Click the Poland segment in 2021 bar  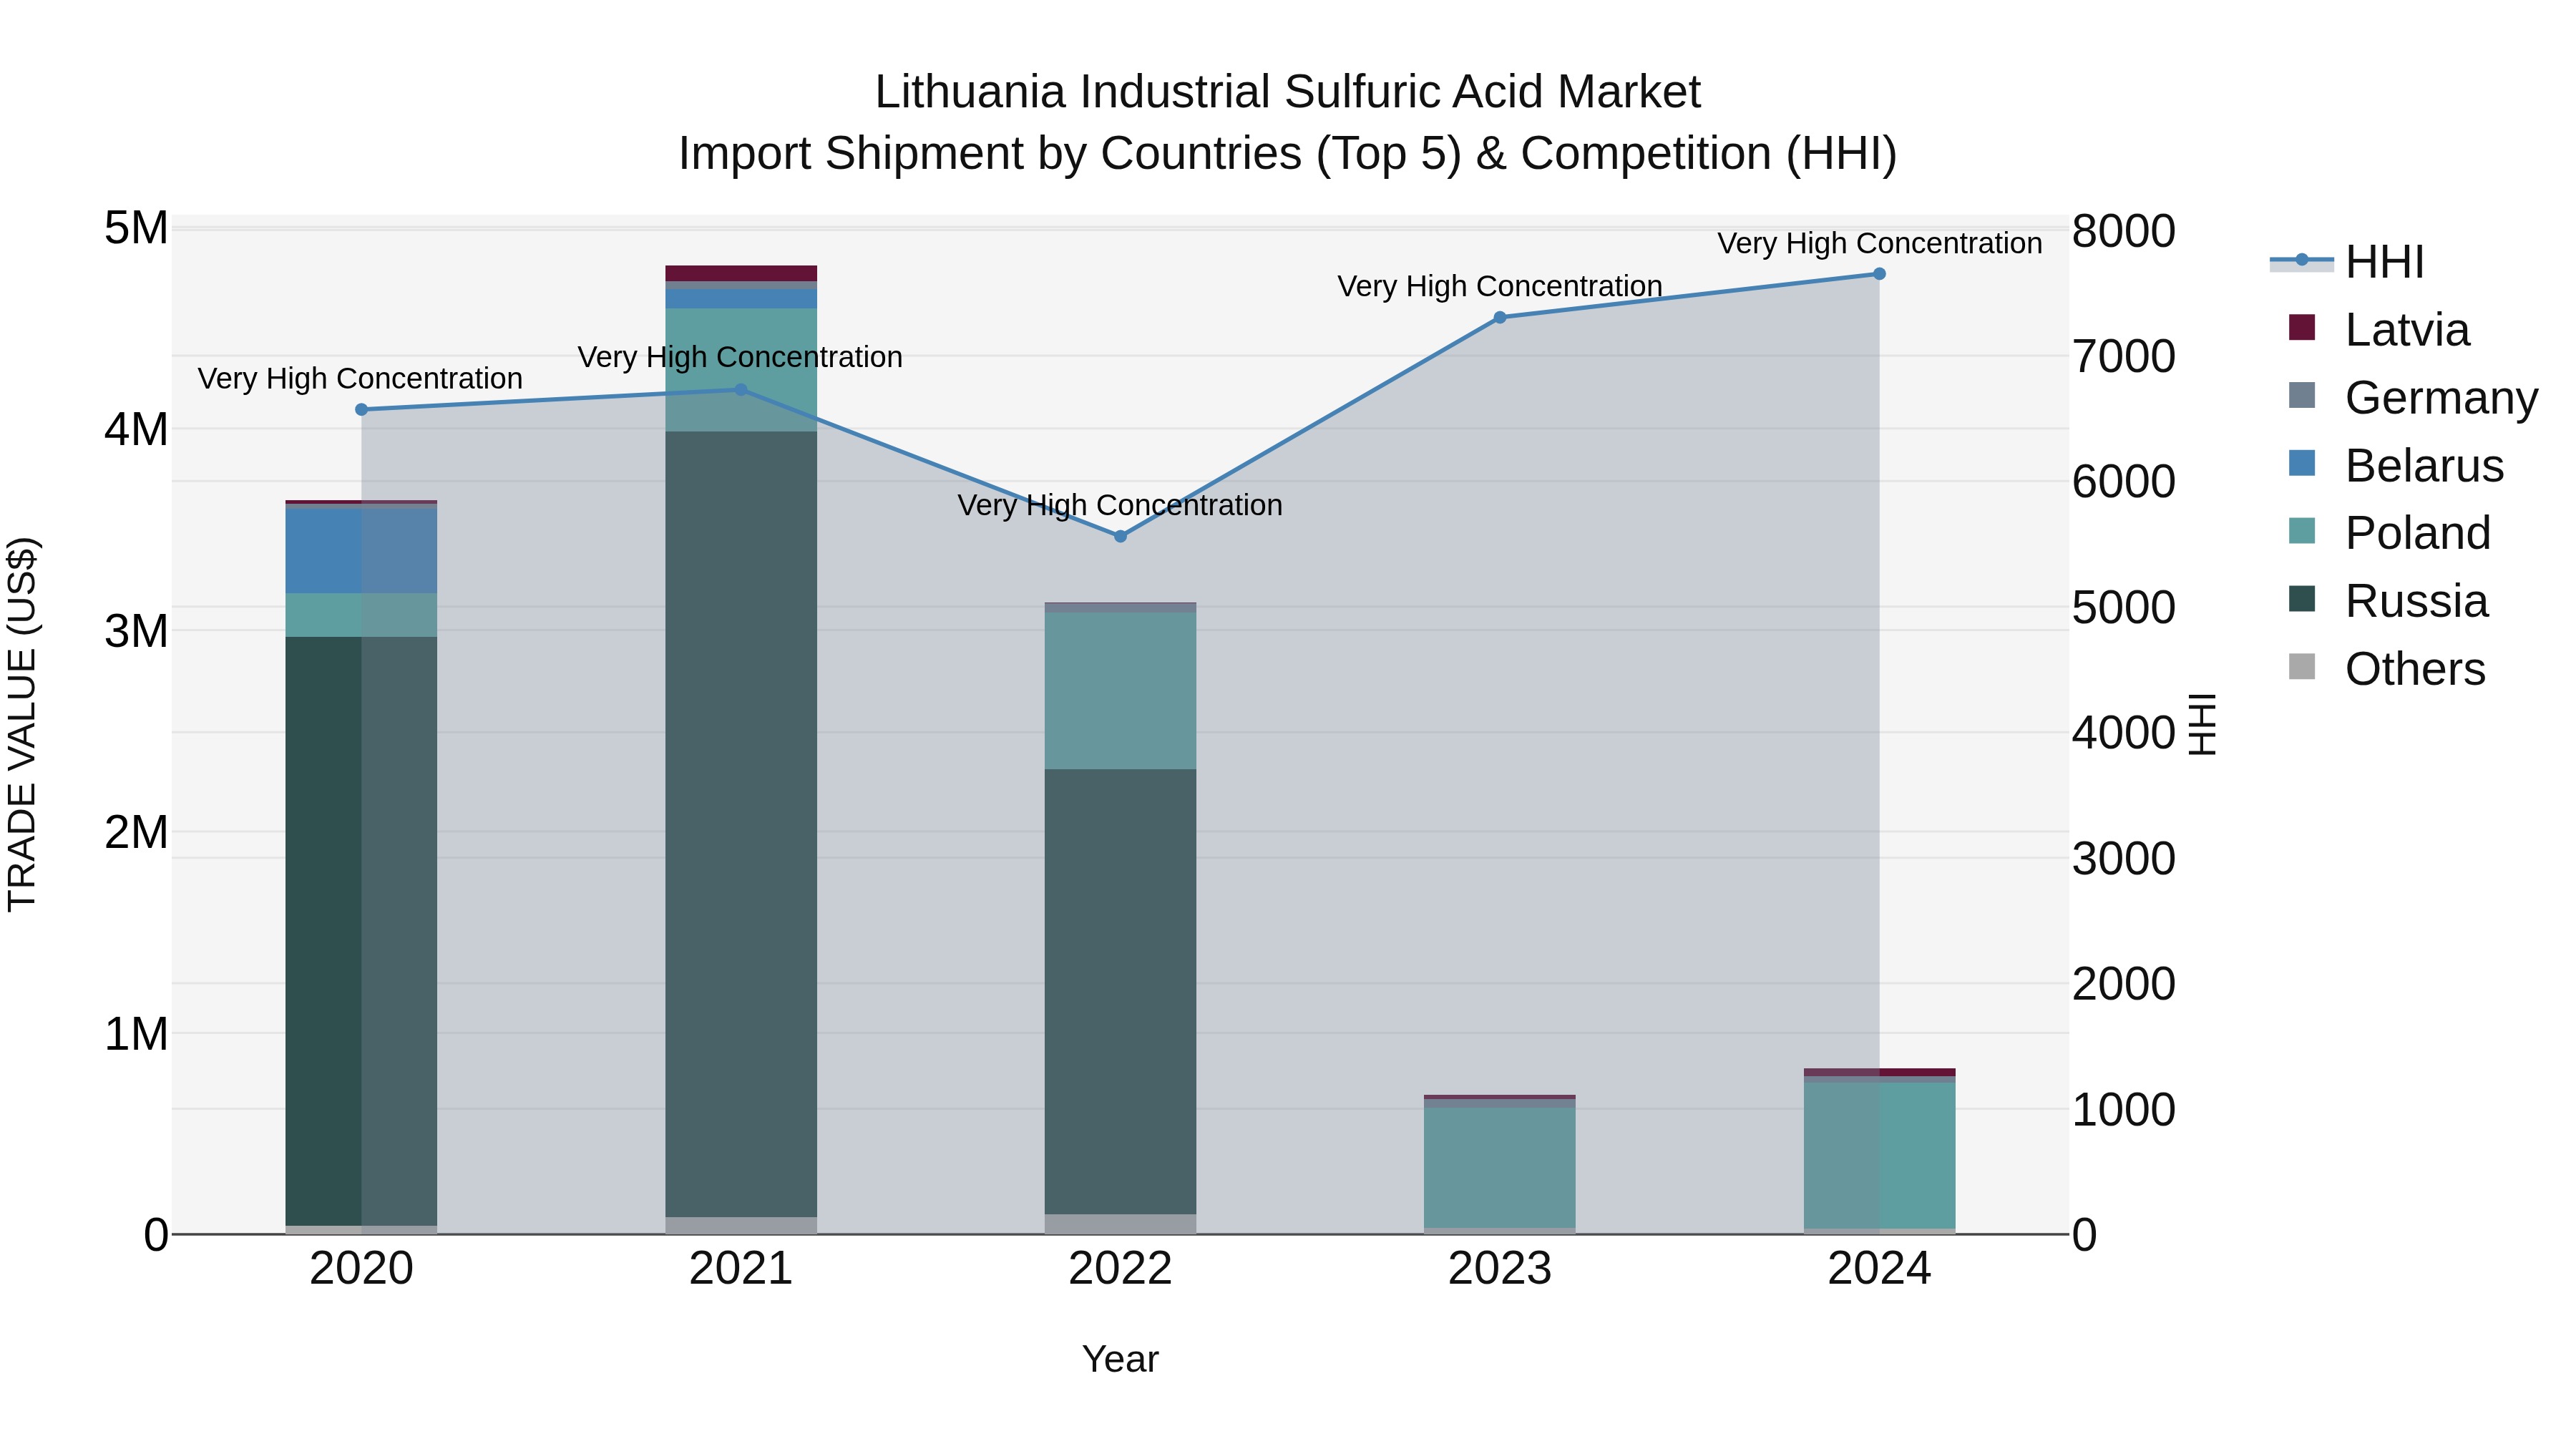pyautogui.click(x=741, y=370)
